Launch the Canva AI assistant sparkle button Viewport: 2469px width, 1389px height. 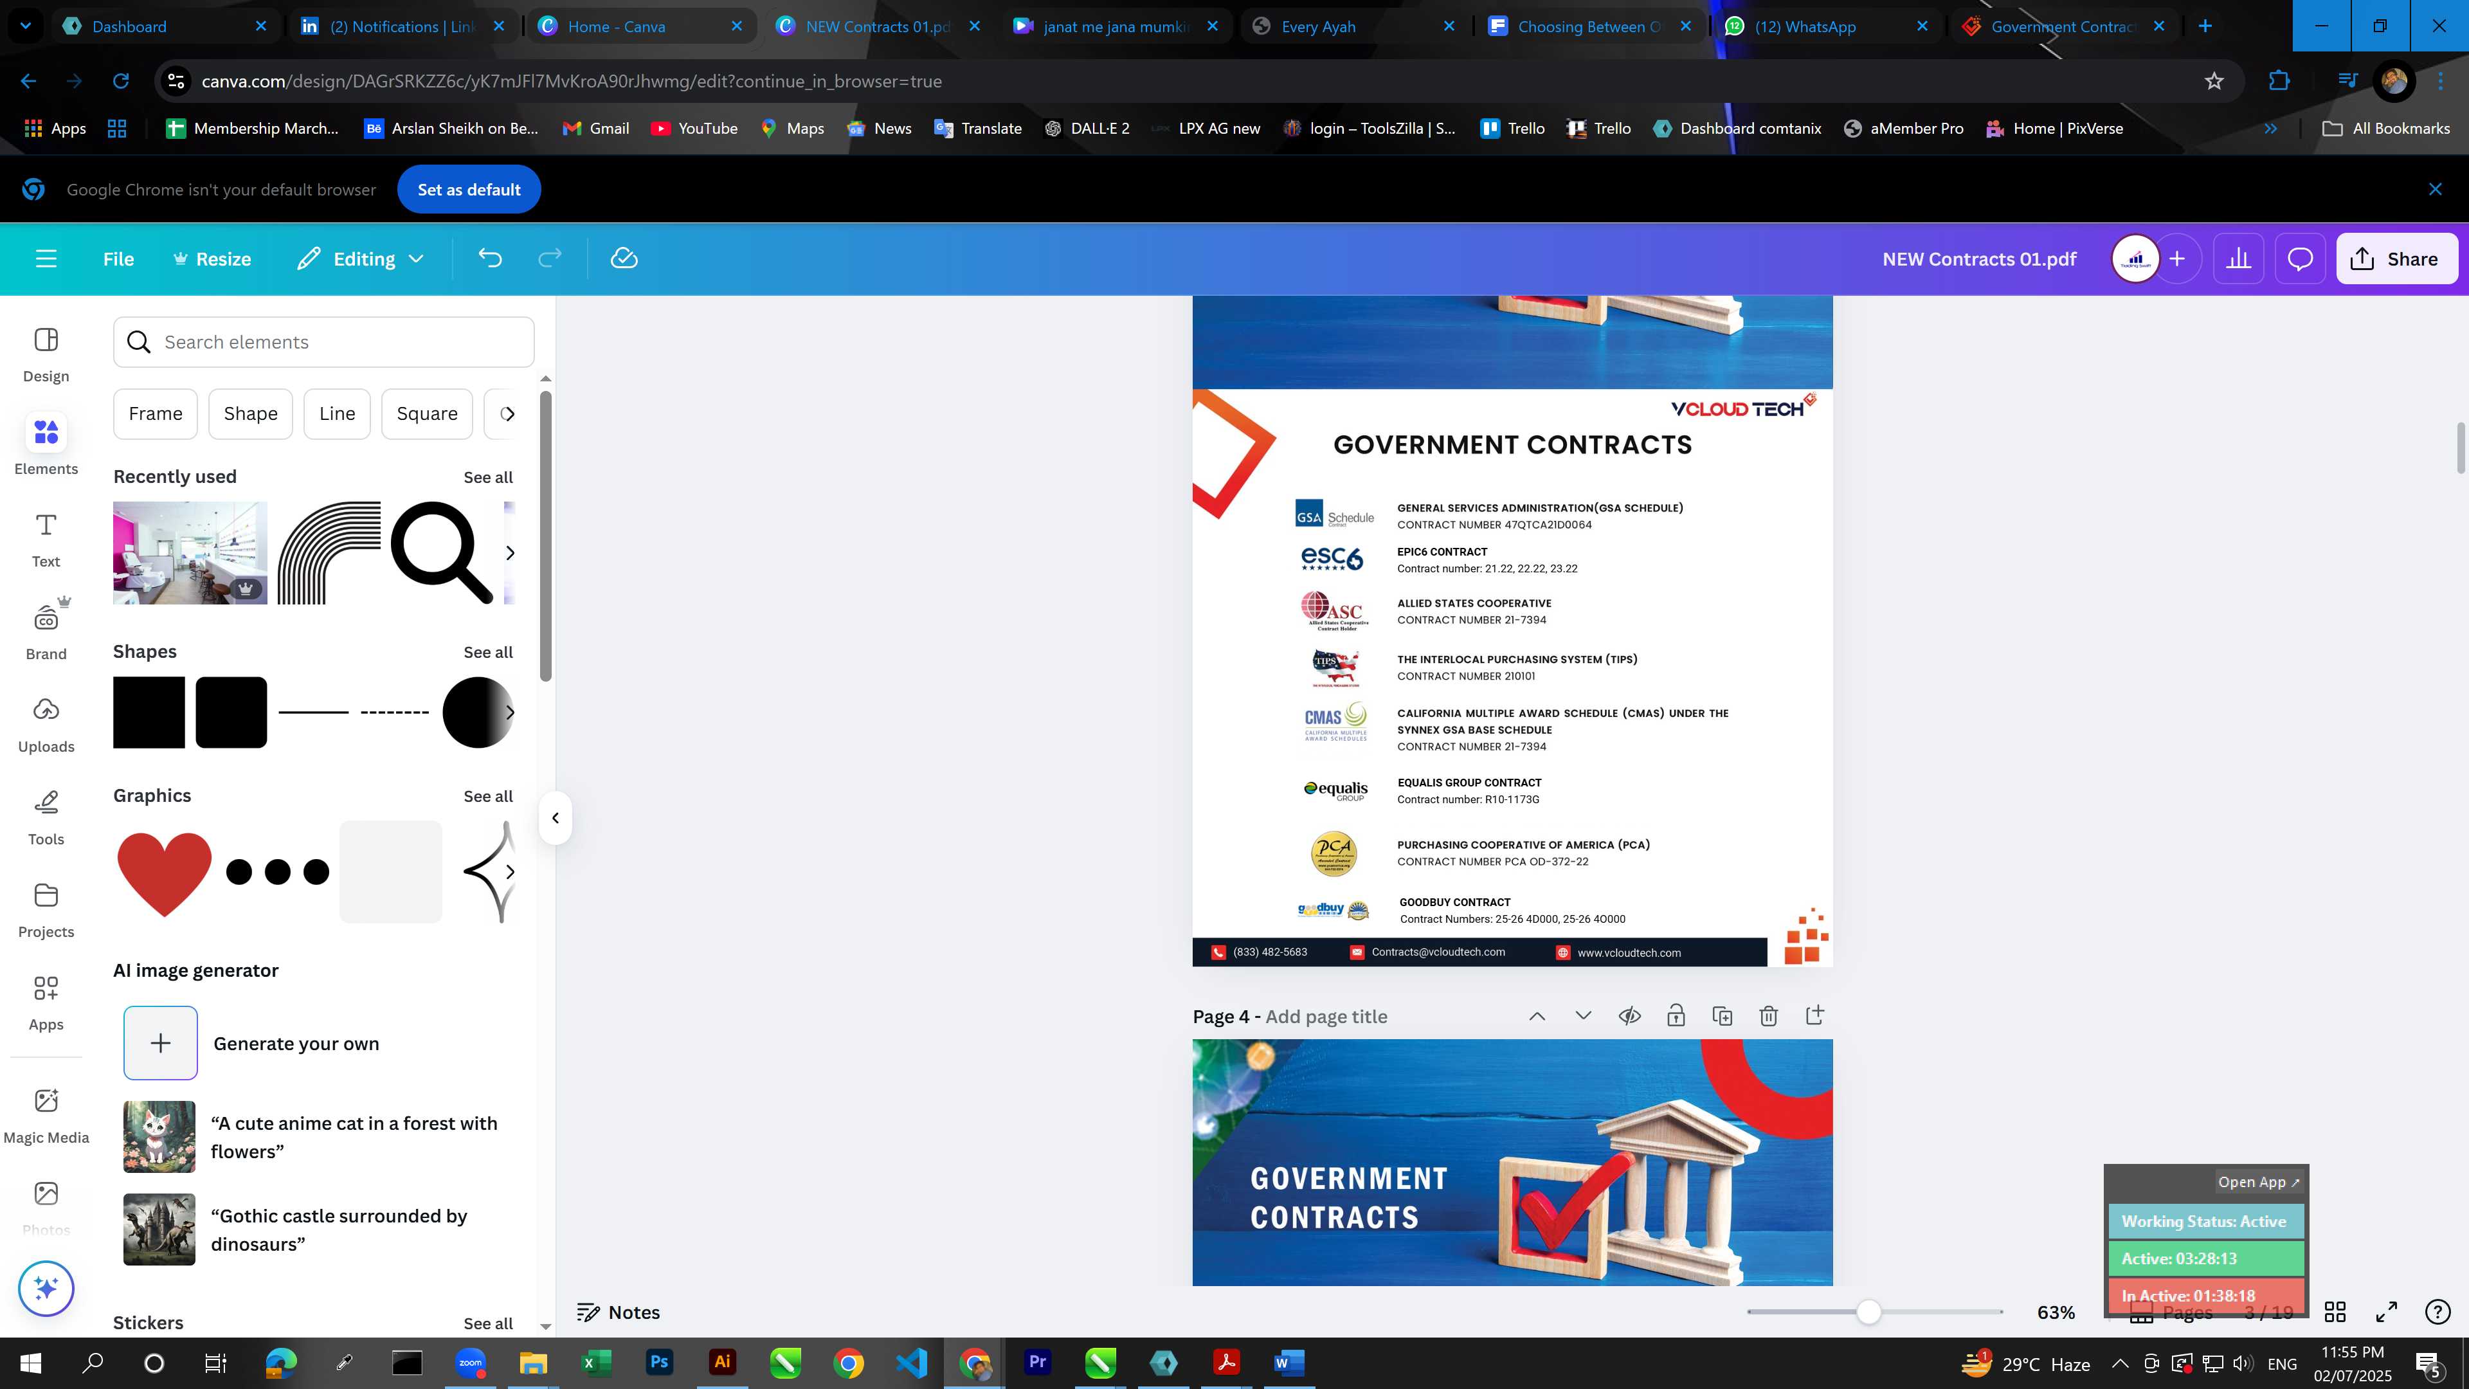pos(46,1288)
